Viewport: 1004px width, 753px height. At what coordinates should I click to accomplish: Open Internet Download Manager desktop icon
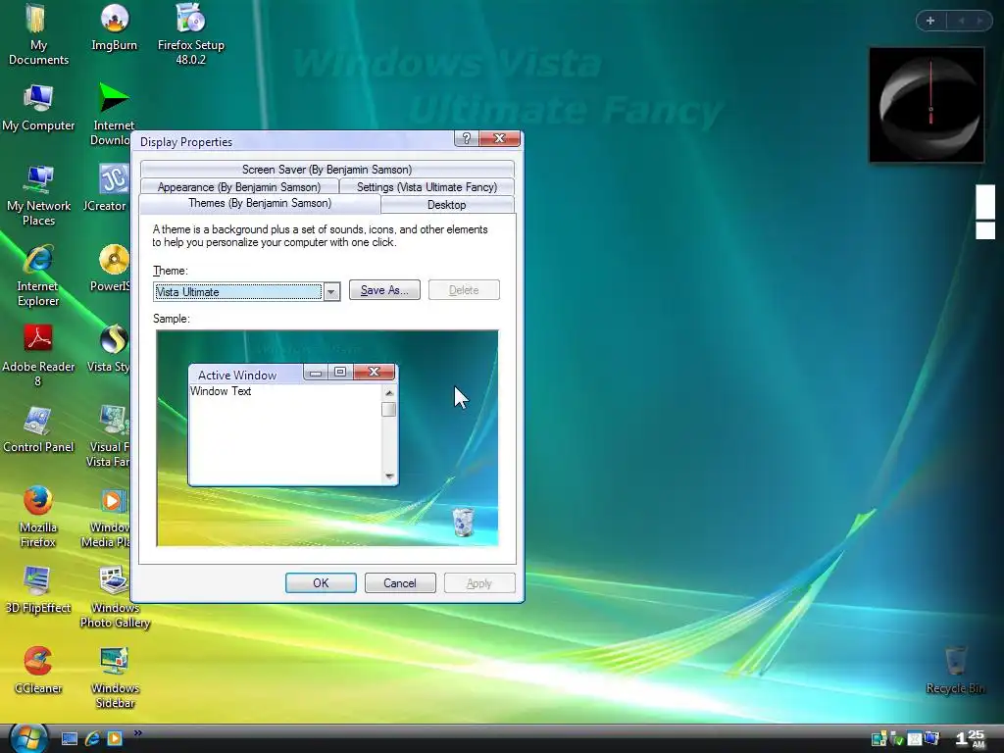114,114
